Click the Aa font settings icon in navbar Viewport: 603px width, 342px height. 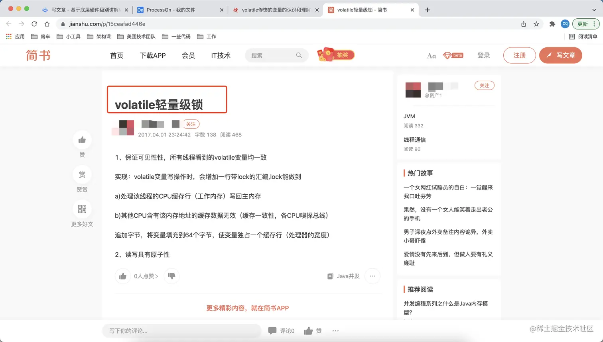coord(431,56)
